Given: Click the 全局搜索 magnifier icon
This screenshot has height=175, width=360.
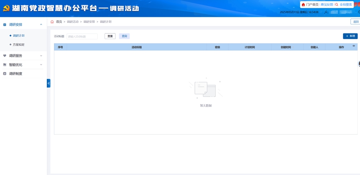Looking at the screenshot, I should 337,5.
